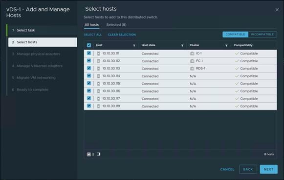Image resolution: width=284 pixels, height=180 pixels.
Task: Click the host icon next to 10.10.30.114
Action: click(99, 76)
